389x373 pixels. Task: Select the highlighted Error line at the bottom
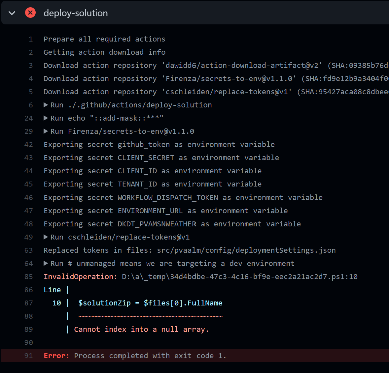click(x=132, y=356)
